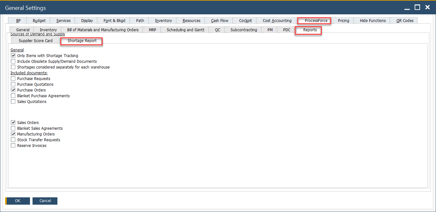Open the MRP configuration tab
436x212 pixels.
pos(152,30)
